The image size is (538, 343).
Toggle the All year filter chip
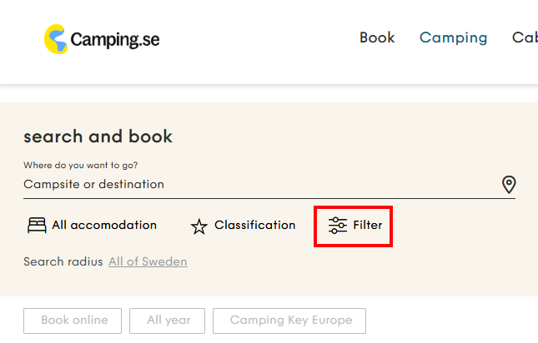pos(168,321)
